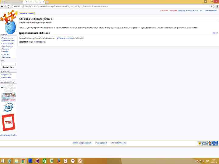Launch Internet Explorer from the taskbar
Screen dimensions: 219x164
click(9, 161)
